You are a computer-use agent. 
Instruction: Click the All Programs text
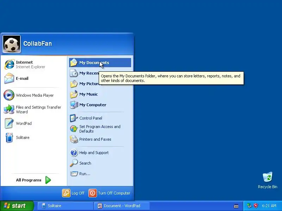[x=29, y=180]
